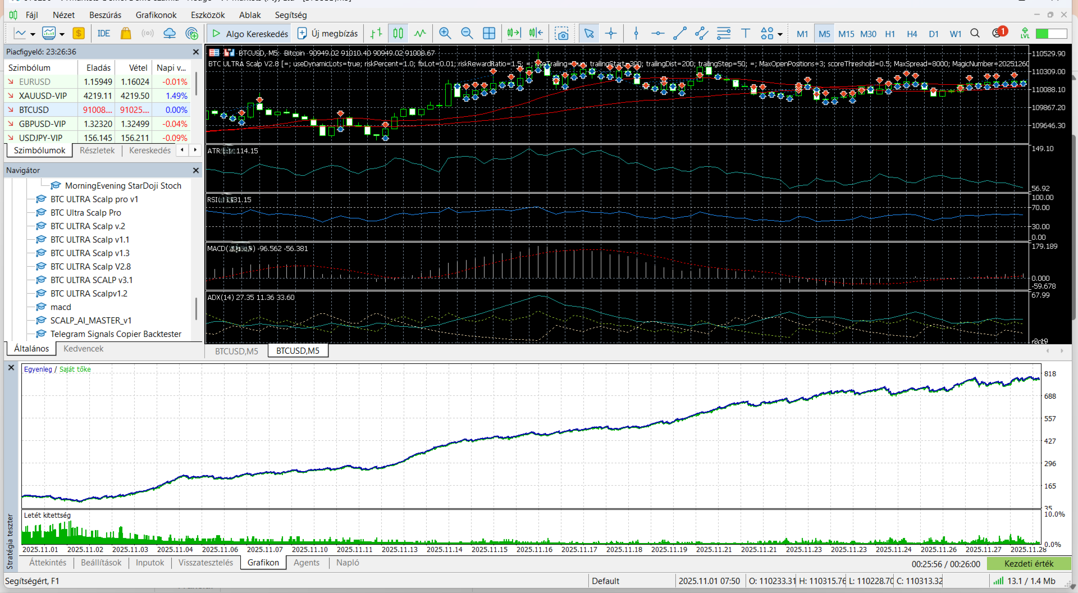The width and height of the screenshot is (1078, 593).
Task: Select the trendline drawing tool
Action: (x=679, y=34)
